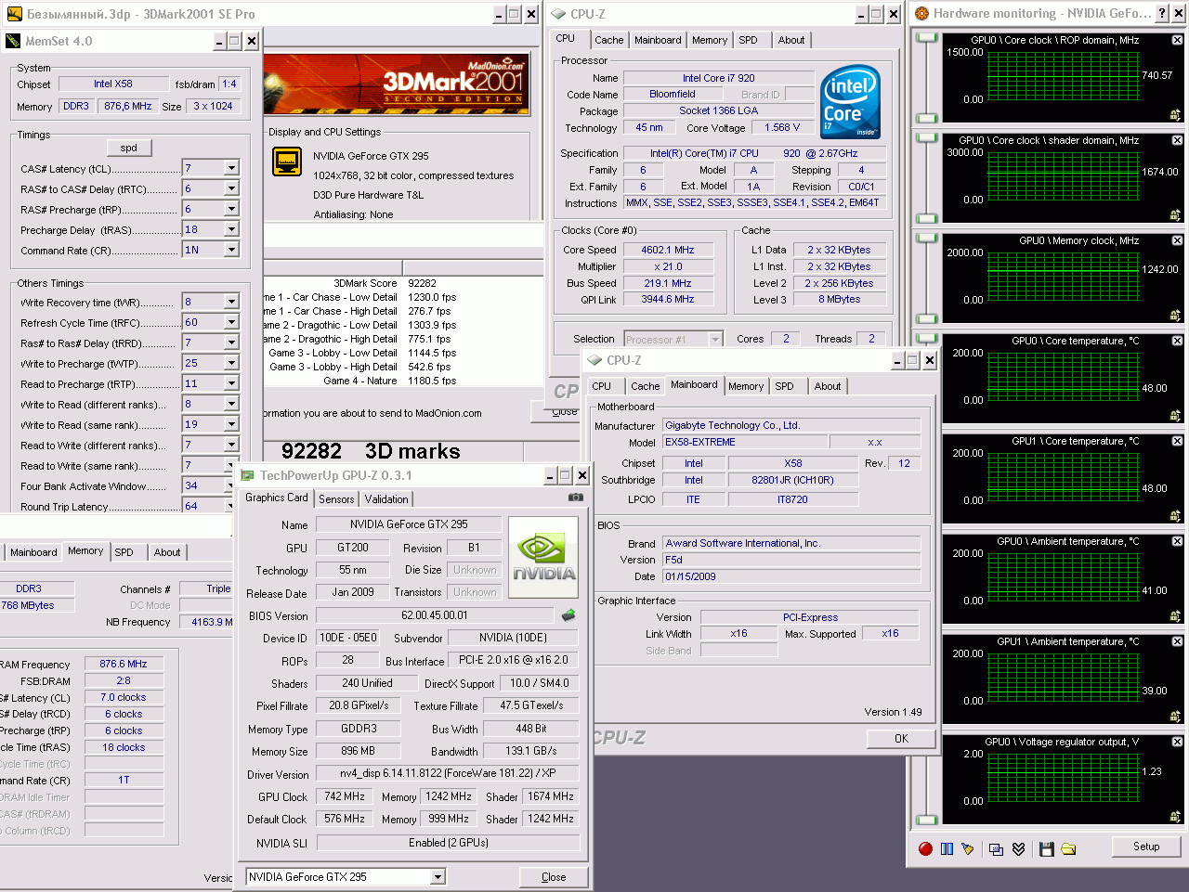Open RAS# to CAS# Delay (tRCD) dropdown
Viewport: 1189px width, 892px height.
[x=231, y=188]
